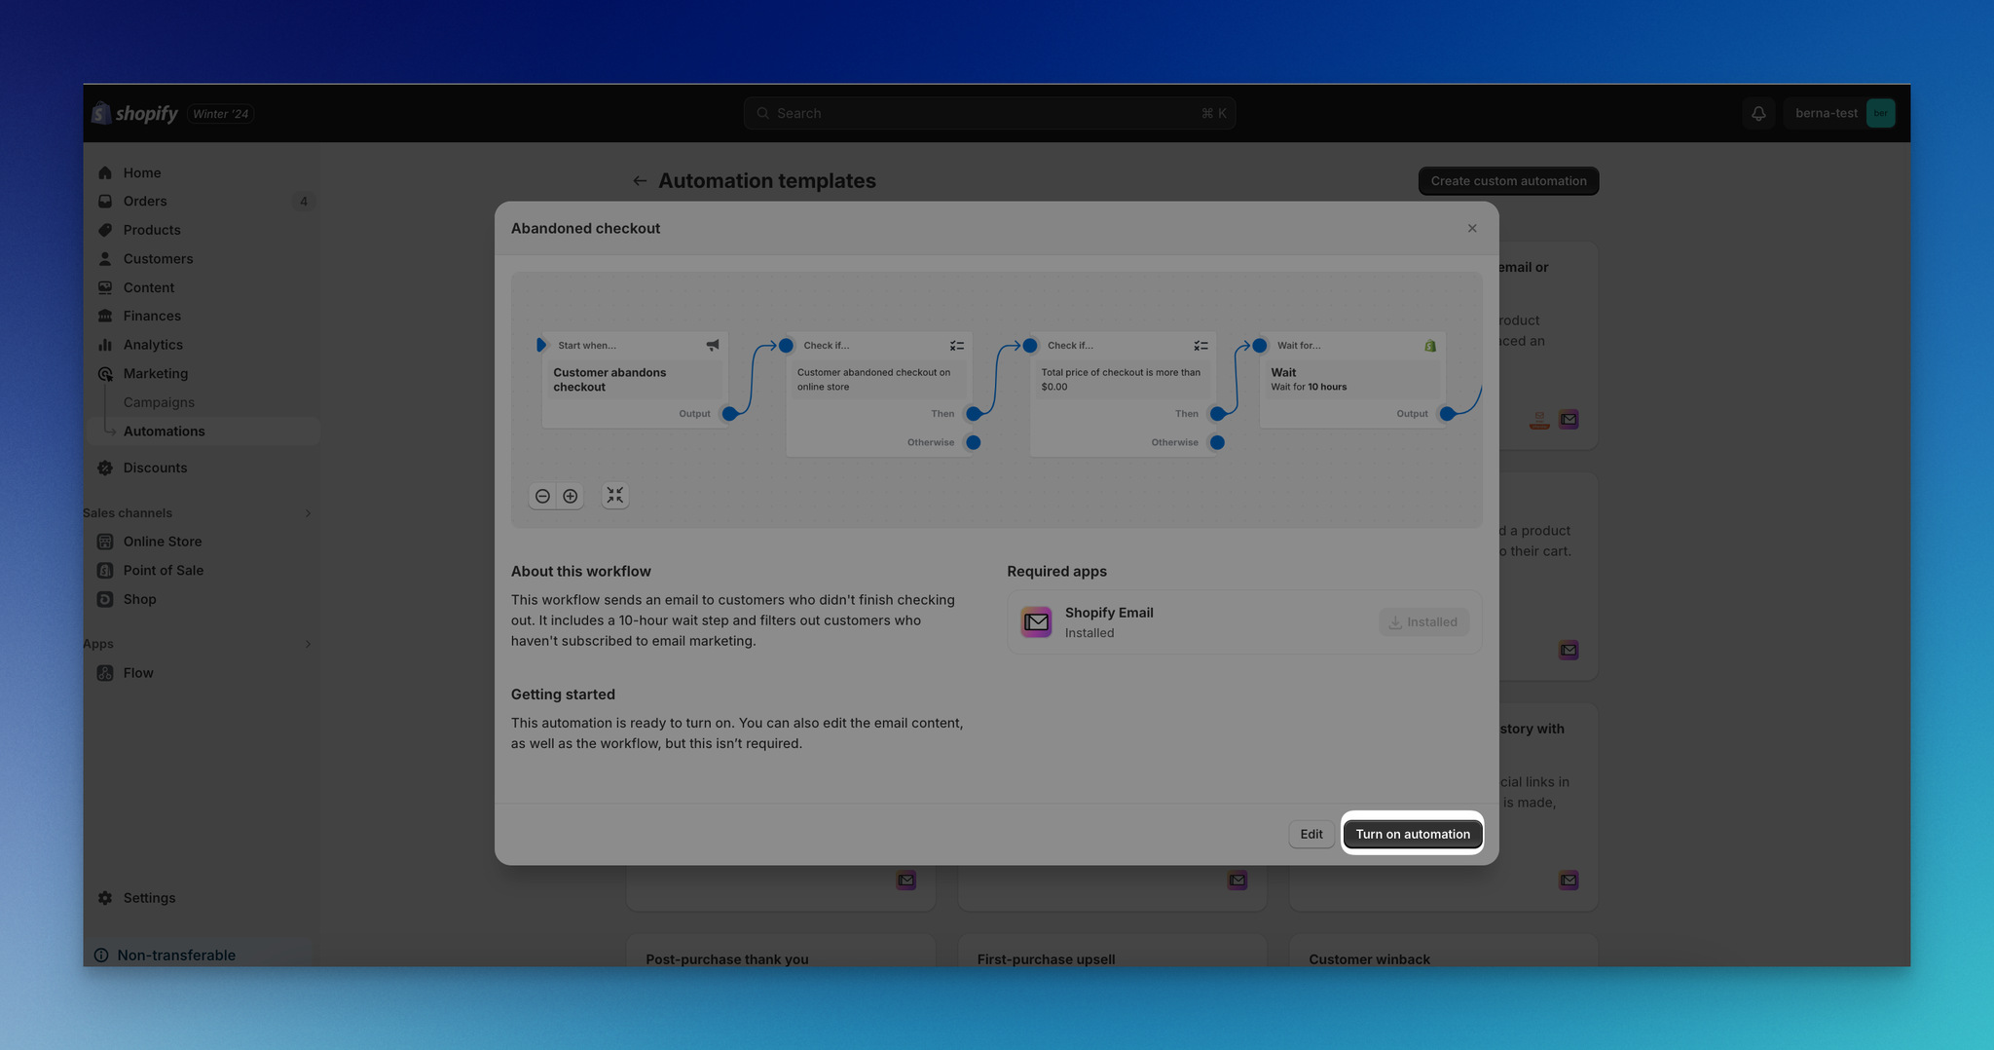
Task: Open Campaigns under Marketing
Action: tap(203, 402)
